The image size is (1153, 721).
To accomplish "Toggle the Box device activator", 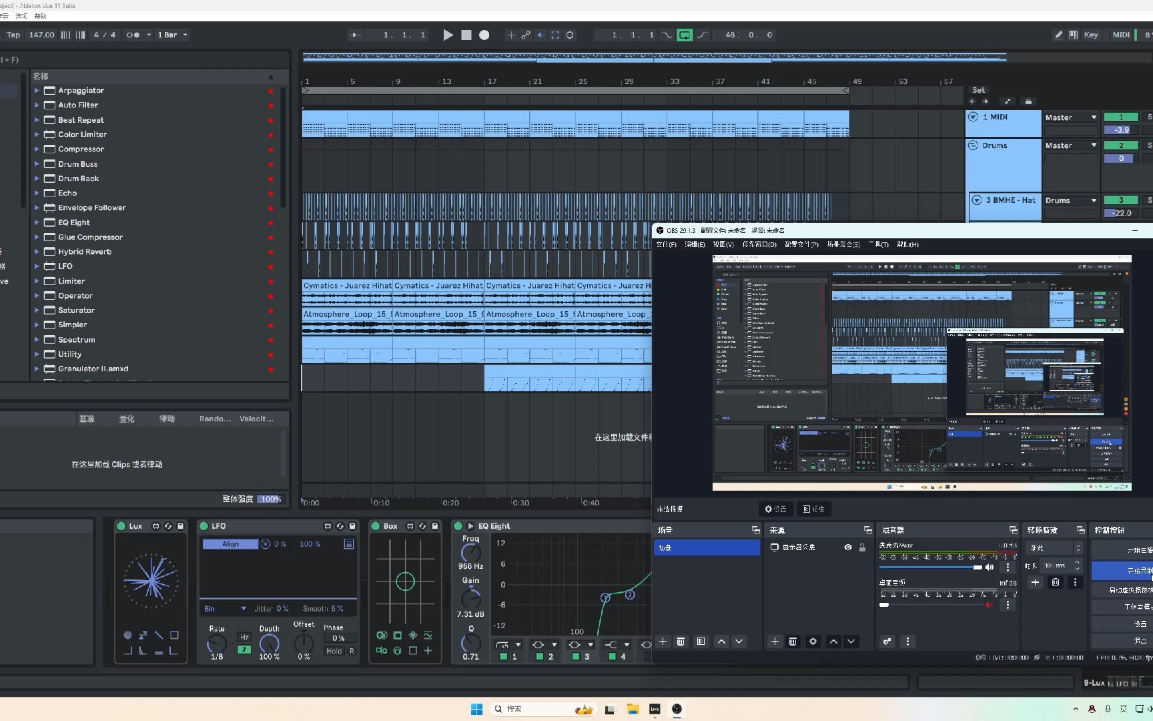I will pyautogui.click(x=375, y=526).
